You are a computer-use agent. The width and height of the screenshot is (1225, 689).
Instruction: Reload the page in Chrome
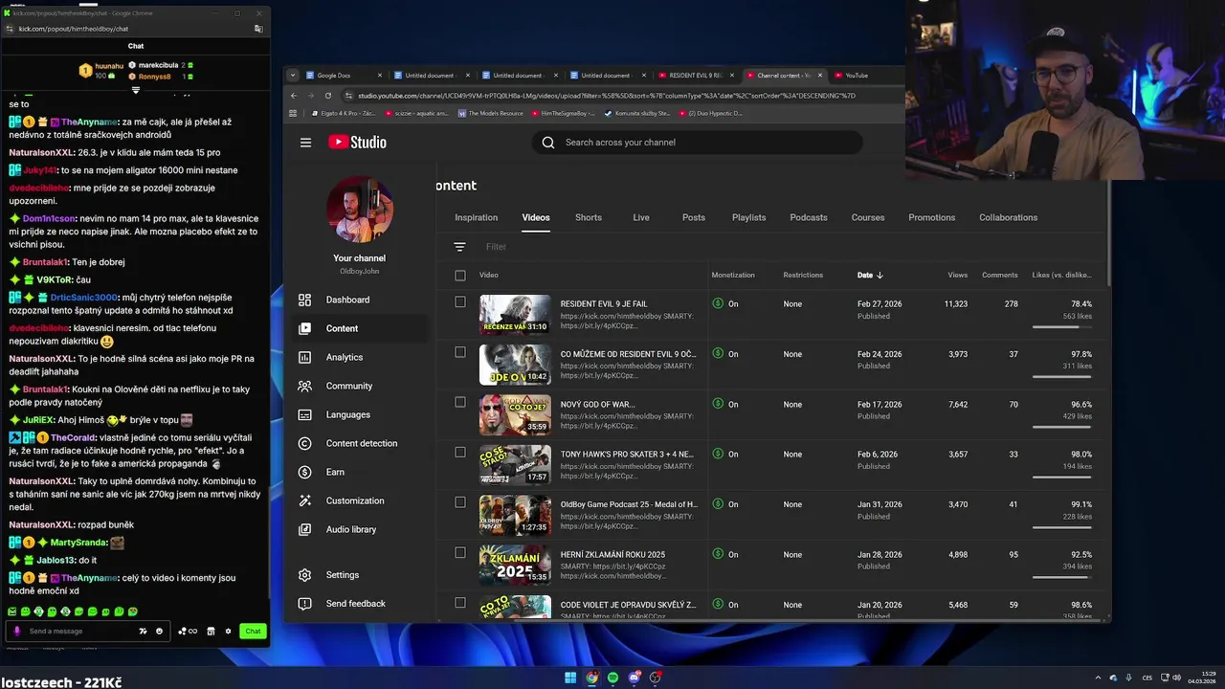tap(328, 96)
